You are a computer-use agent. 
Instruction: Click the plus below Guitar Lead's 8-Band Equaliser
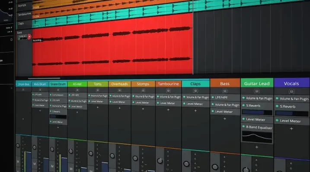pos(256,147)
